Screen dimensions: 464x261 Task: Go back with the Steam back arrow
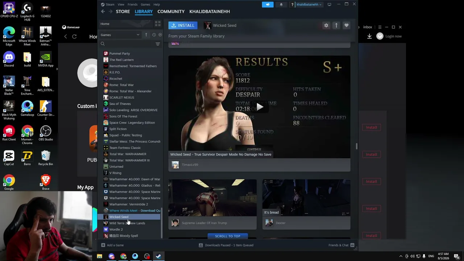click(103, 12)
